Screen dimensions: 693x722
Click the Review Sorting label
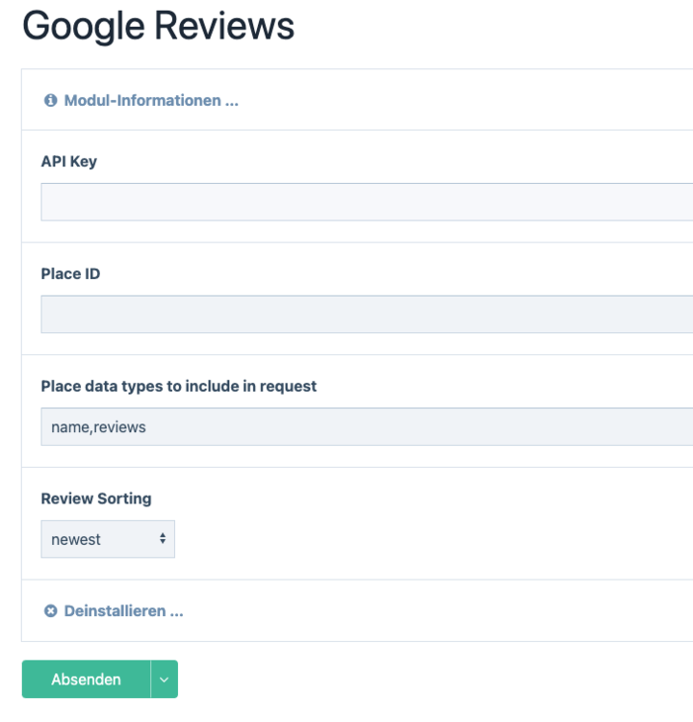pos(95,499)
